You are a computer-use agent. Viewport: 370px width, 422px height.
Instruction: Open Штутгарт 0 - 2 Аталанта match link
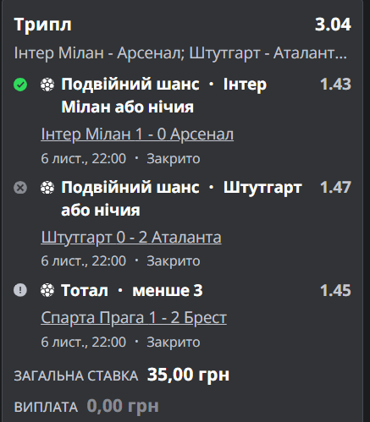point(131,238)
